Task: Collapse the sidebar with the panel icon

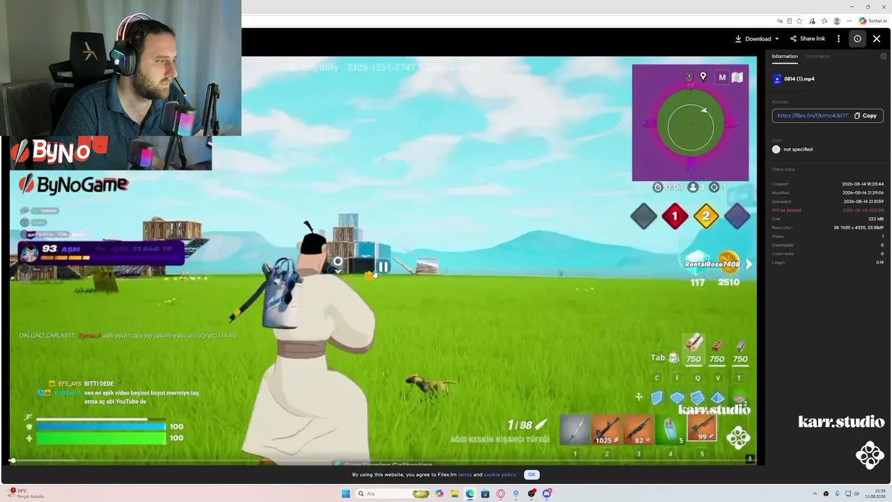Action: coord(884,56)
